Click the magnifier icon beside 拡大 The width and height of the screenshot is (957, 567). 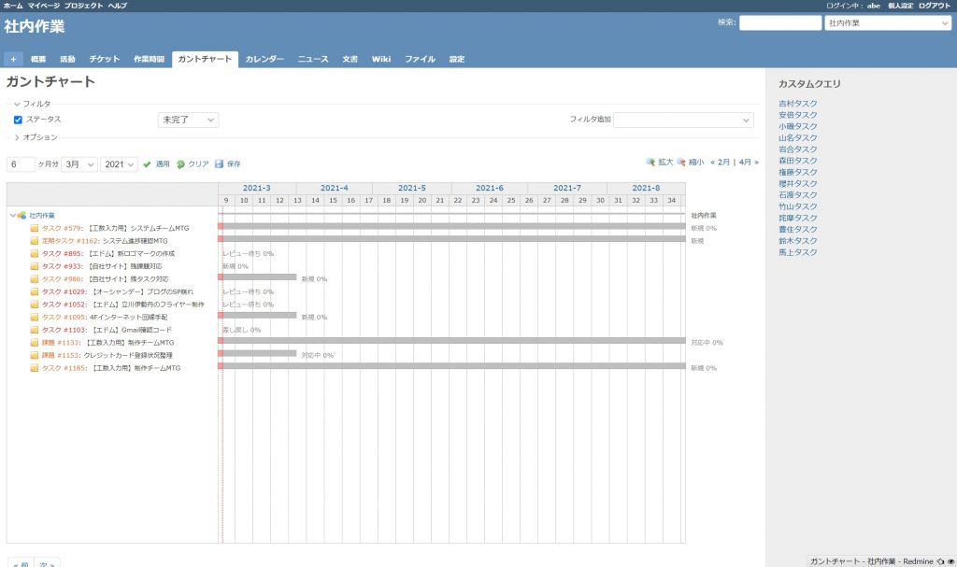[650, 163]
